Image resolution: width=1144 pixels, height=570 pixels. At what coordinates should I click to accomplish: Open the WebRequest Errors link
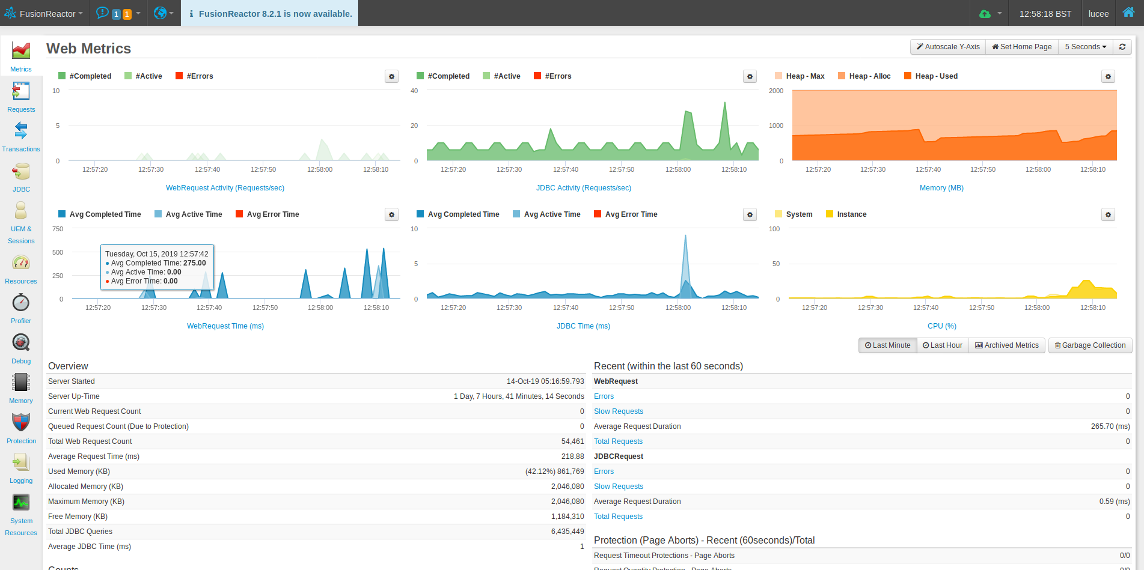[x=604, y=396]
